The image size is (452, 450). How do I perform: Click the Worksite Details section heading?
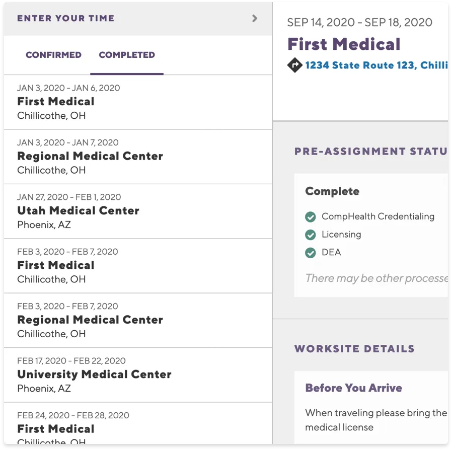[354, 348]
